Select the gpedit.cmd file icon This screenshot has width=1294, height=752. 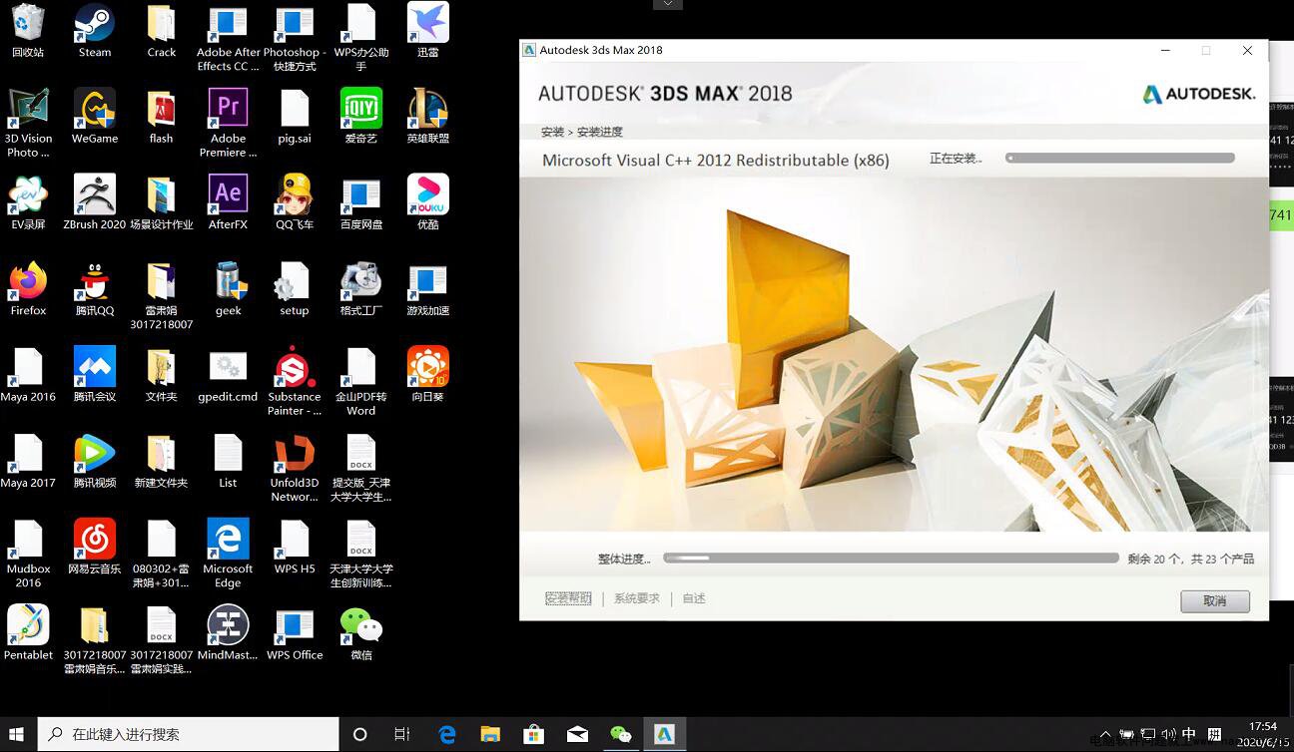point(228,375)
